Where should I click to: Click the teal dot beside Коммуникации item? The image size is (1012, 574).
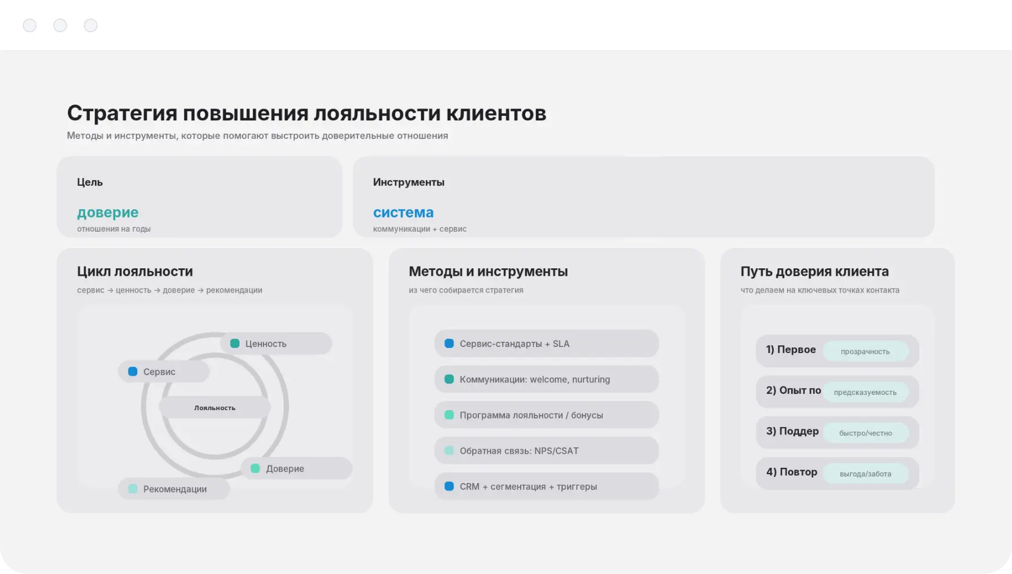pos(449,379)
